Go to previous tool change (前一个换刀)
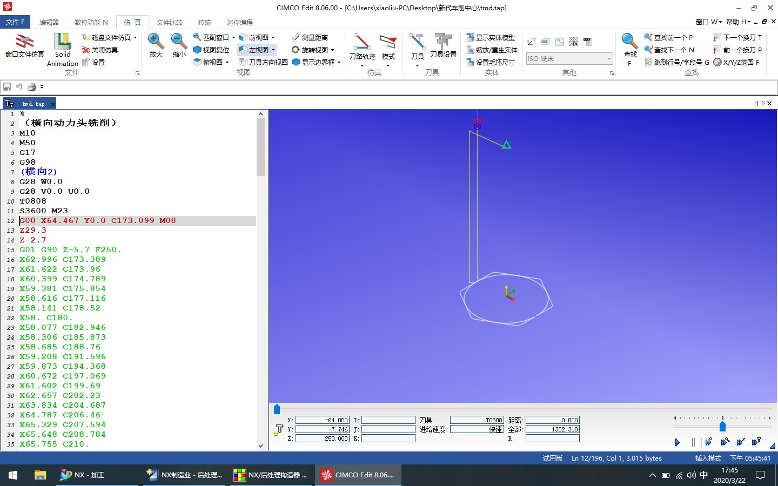Screen dimensions: 778x486 (737, 50)
